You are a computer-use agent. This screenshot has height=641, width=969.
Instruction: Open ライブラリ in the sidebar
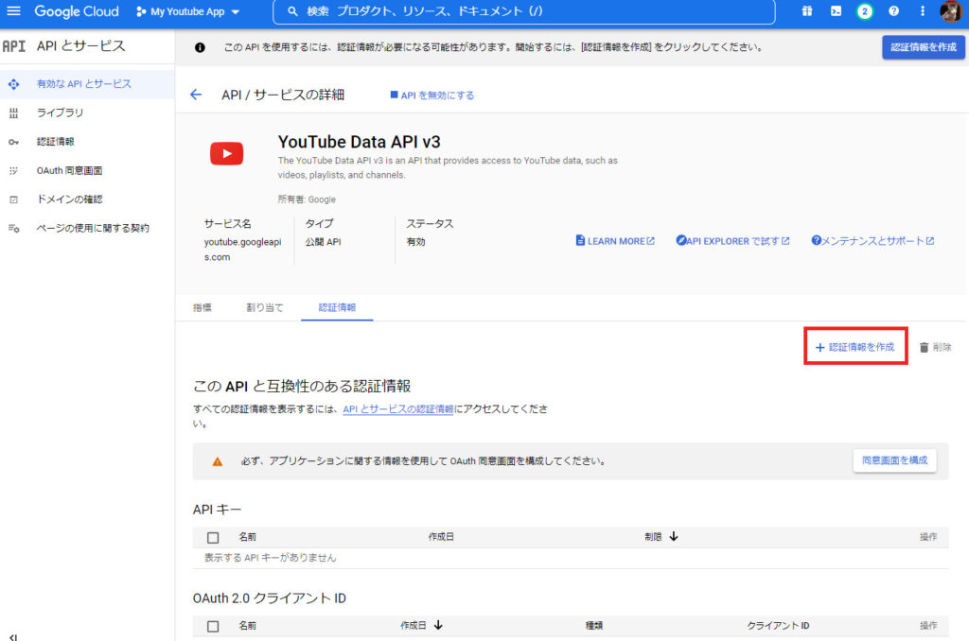click(x=60, y=113)
